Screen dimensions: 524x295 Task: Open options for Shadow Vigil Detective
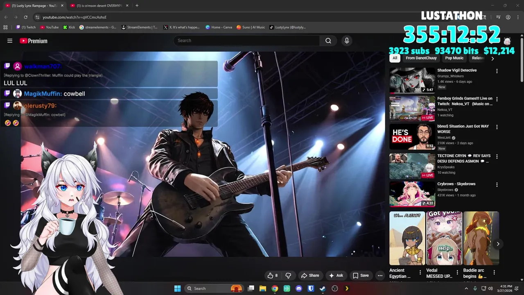click(497, 71)
